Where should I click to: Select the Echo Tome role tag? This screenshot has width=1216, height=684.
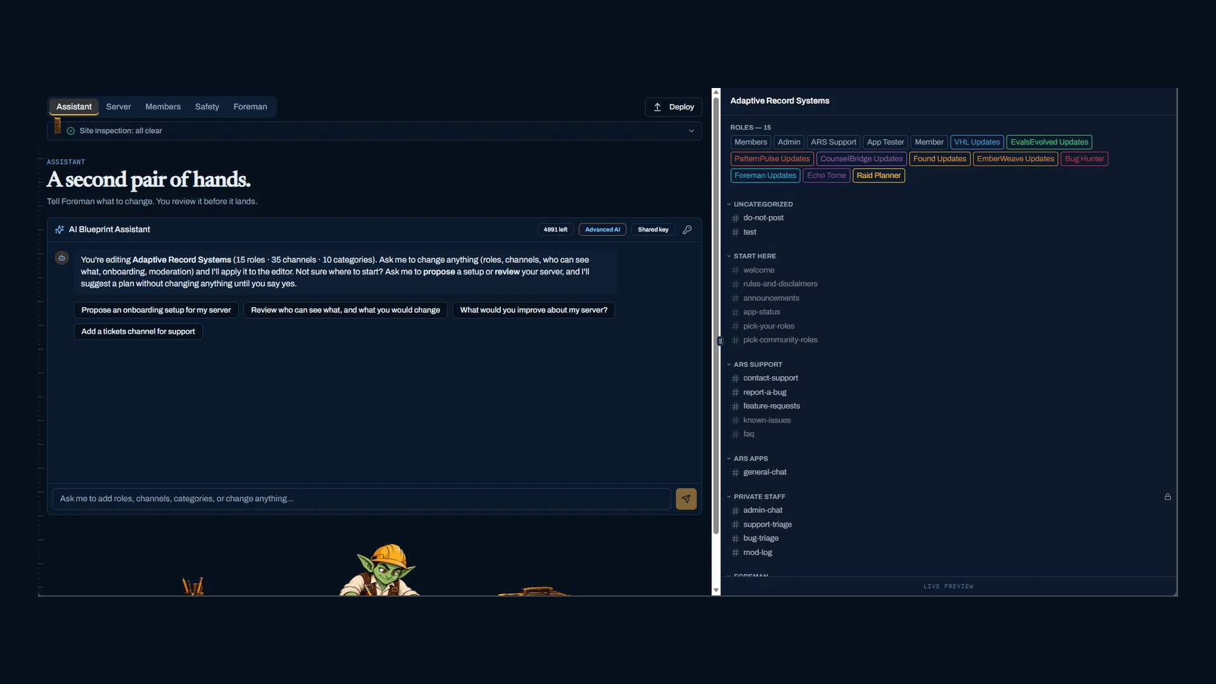826,176
